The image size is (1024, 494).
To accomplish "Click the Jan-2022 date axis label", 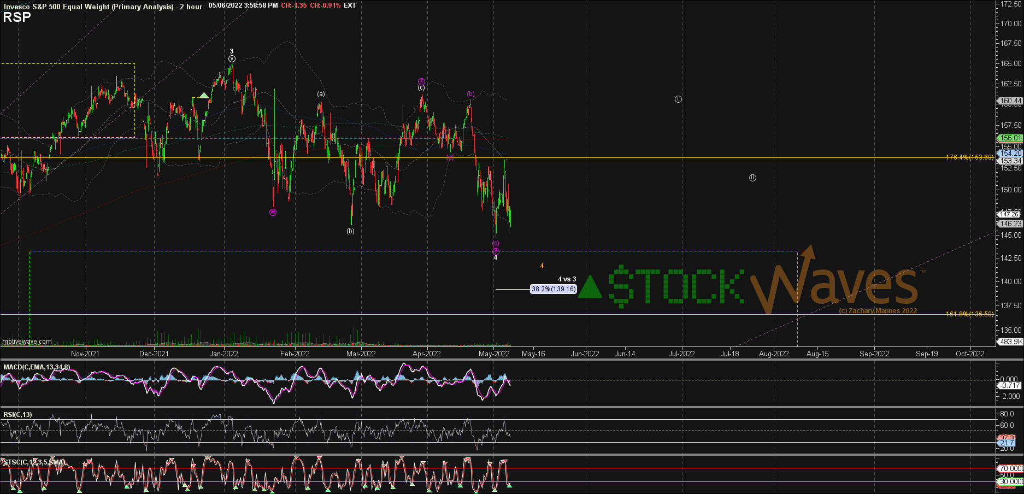I will pyautogui.click(x=223, y=354).
